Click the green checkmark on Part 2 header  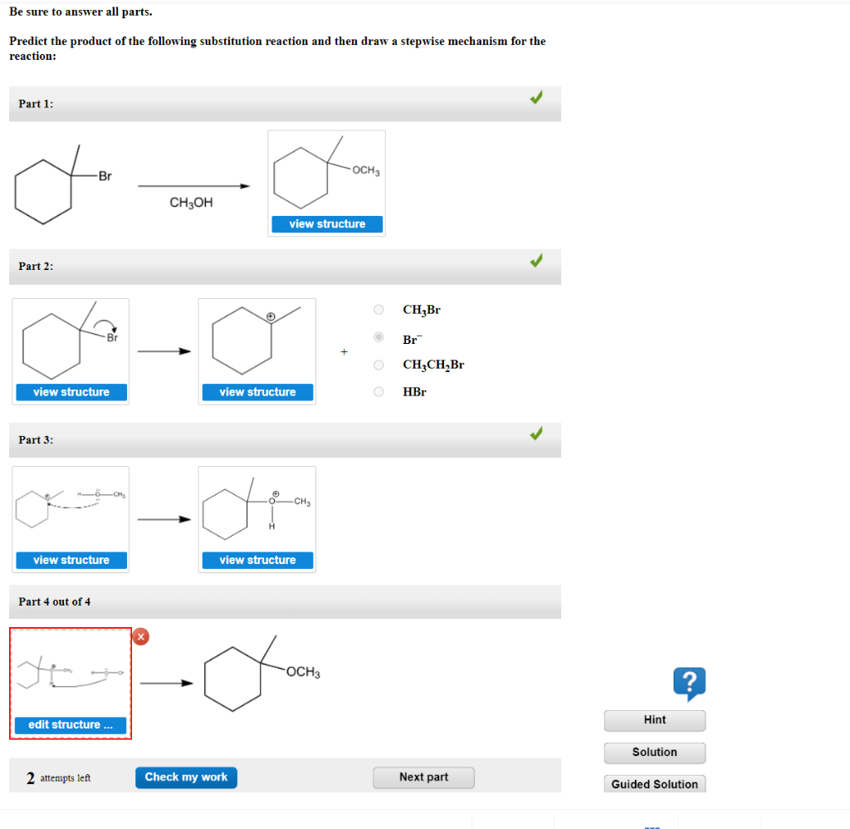[536, 260]
